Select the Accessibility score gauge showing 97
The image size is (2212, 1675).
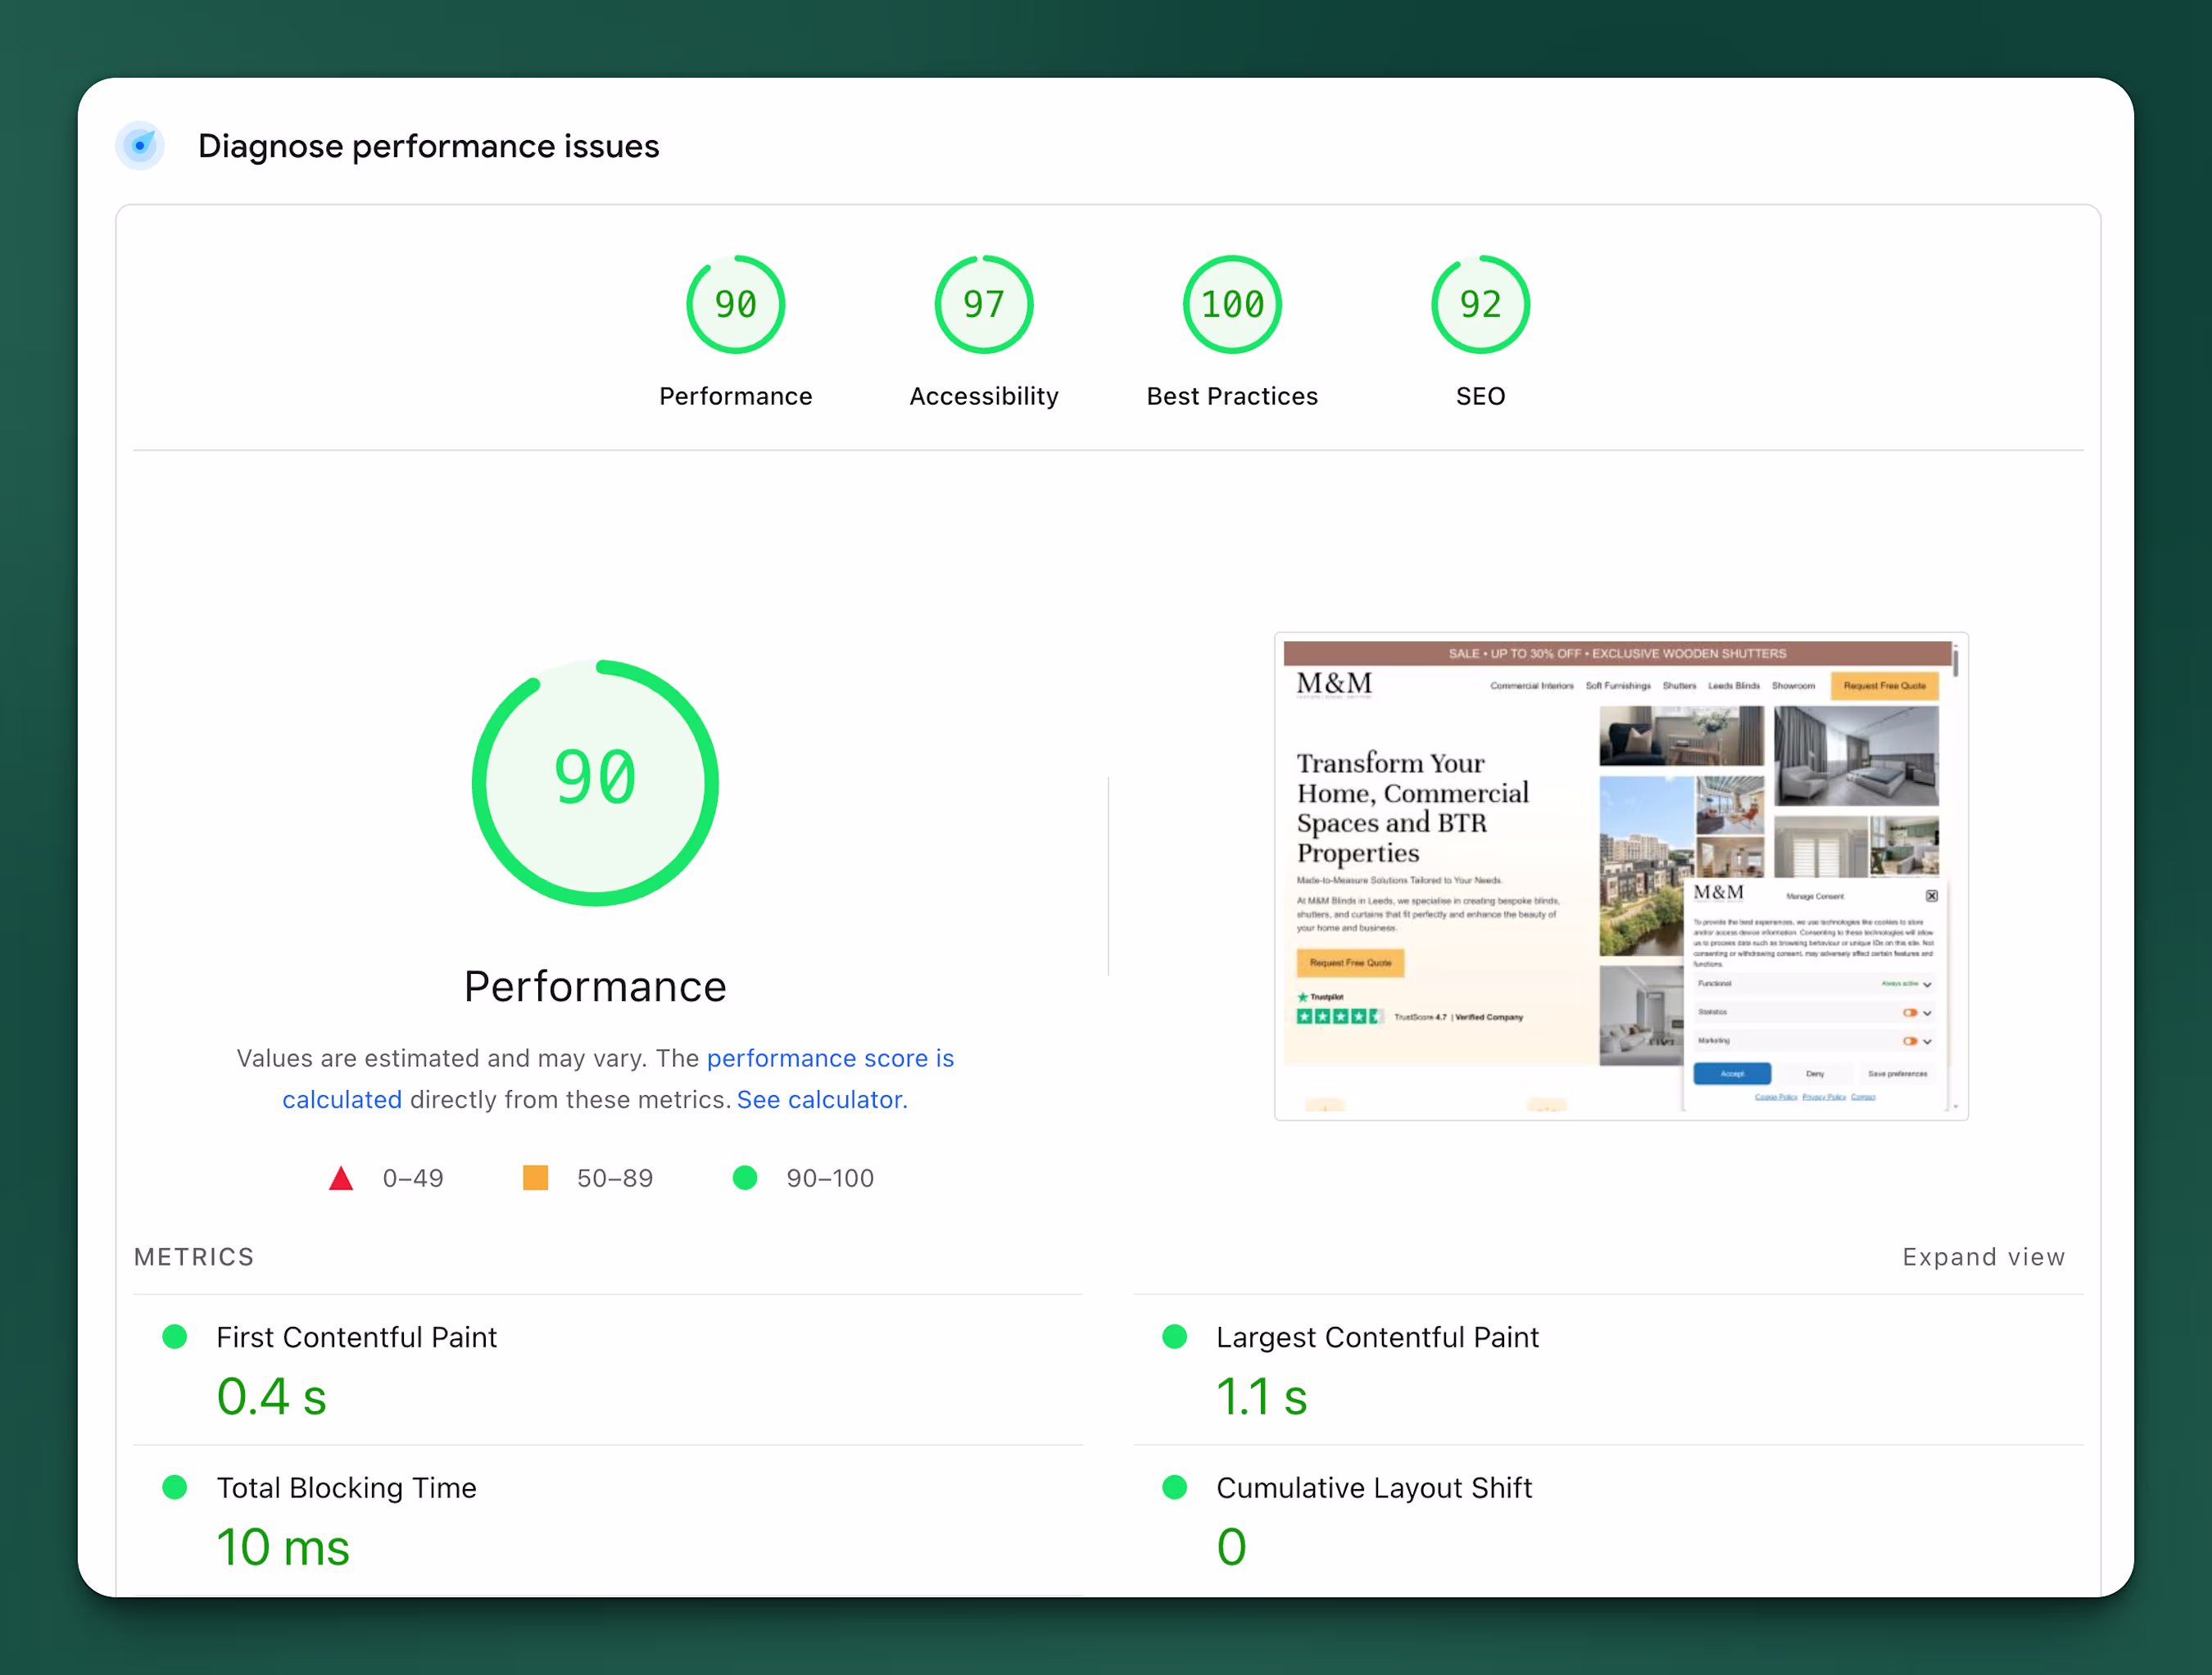pyautogui.click(x=983, y=304)
